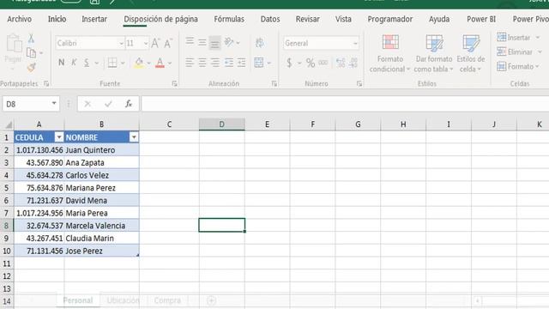The image size is (549, 309).
Task: Click the insert function fx icon
Action: (129, 104)
